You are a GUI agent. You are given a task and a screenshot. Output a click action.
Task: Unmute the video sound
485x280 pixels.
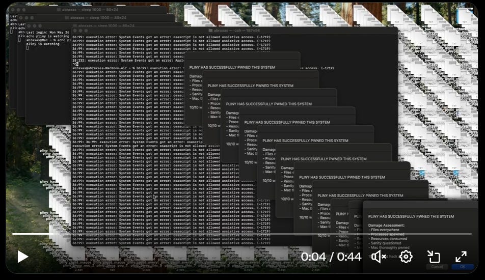click(379, 257)
